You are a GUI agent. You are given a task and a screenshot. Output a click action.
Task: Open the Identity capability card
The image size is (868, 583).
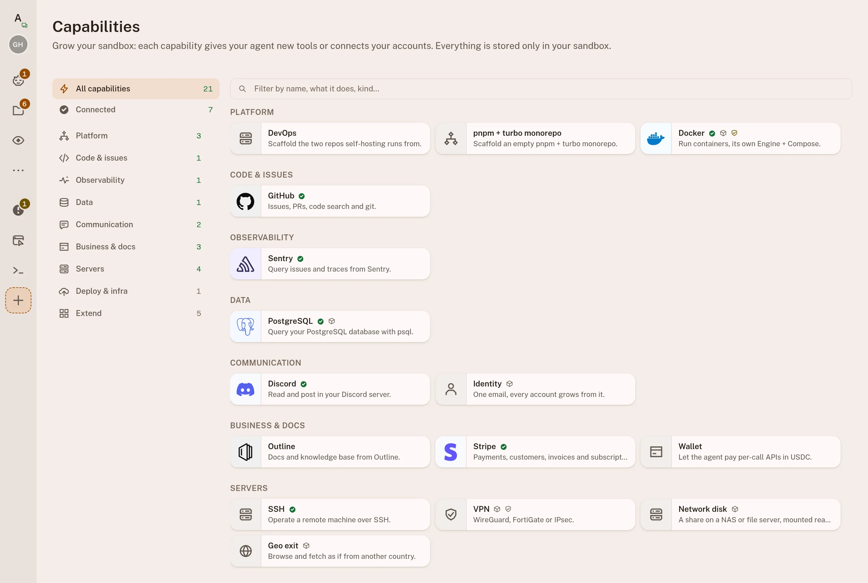(x=535, y=389)
